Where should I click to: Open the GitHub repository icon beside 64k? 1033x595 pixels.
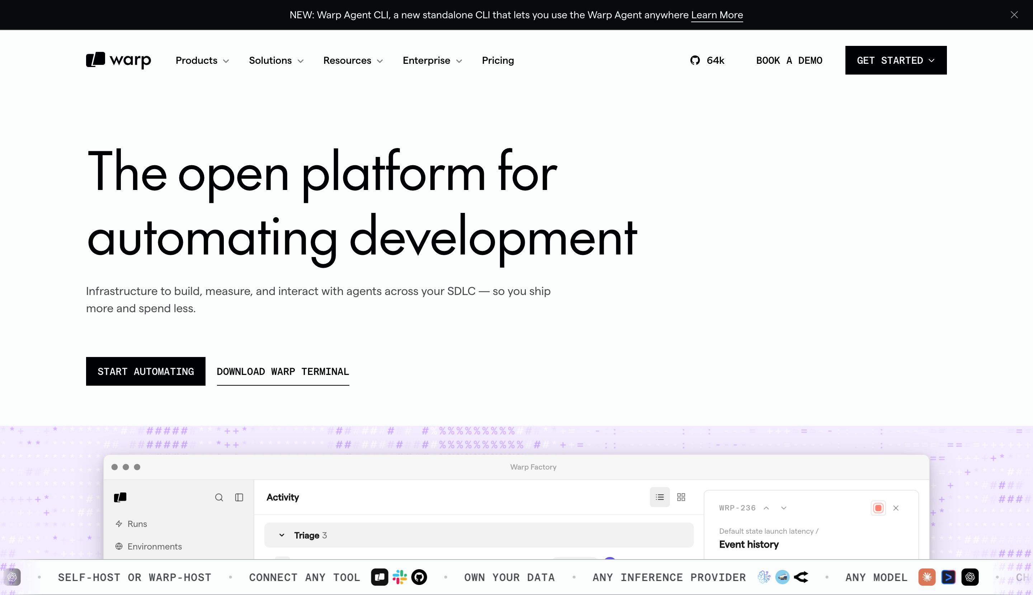[x=695, y=61]
